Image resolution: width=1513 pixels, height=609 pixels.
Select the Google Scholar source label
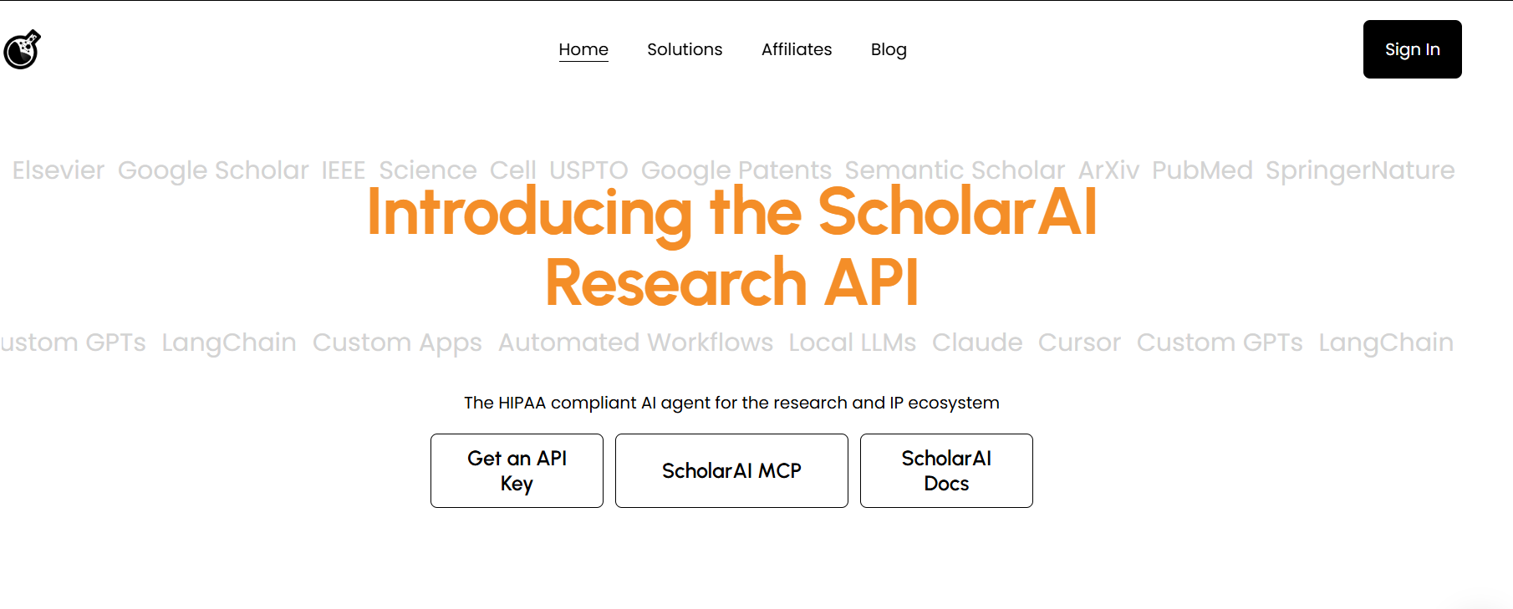(212, 170)
